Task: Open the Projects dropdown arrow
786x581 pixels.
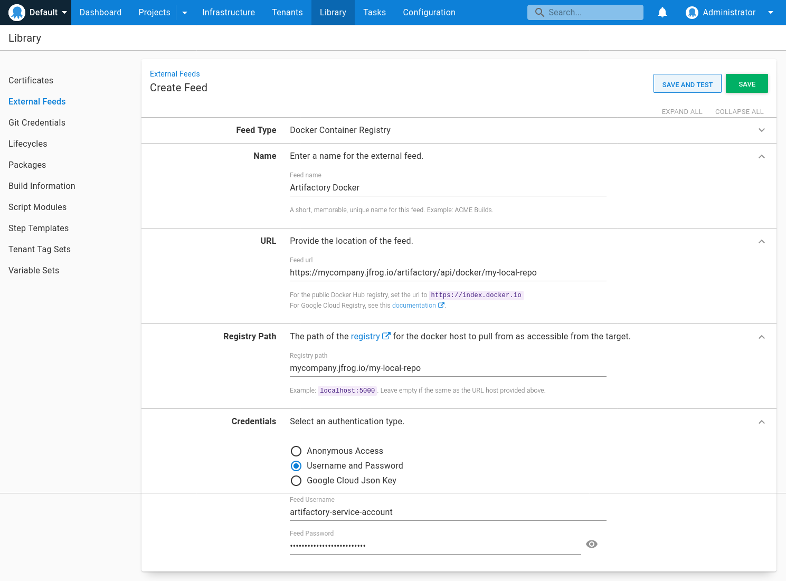Action: 184,12
